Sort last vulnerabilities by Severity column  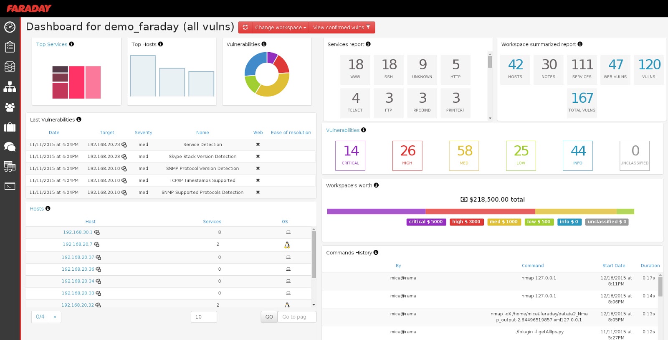click(143, 133)
